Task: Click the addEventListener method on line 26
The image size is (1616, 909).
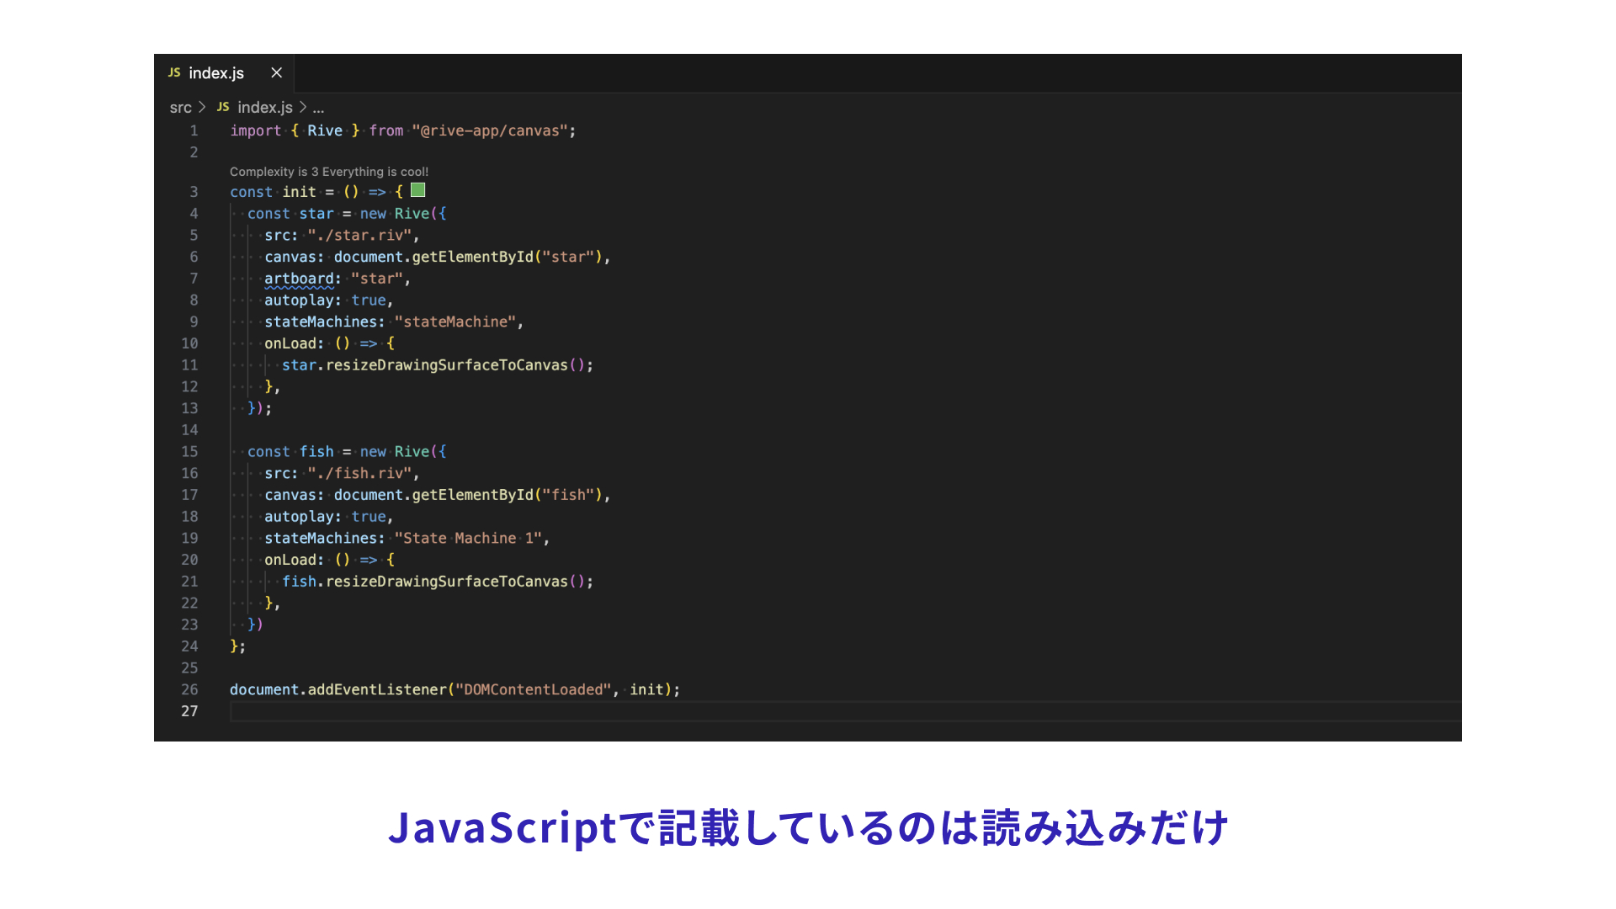Action: click(x=377, y=689)
